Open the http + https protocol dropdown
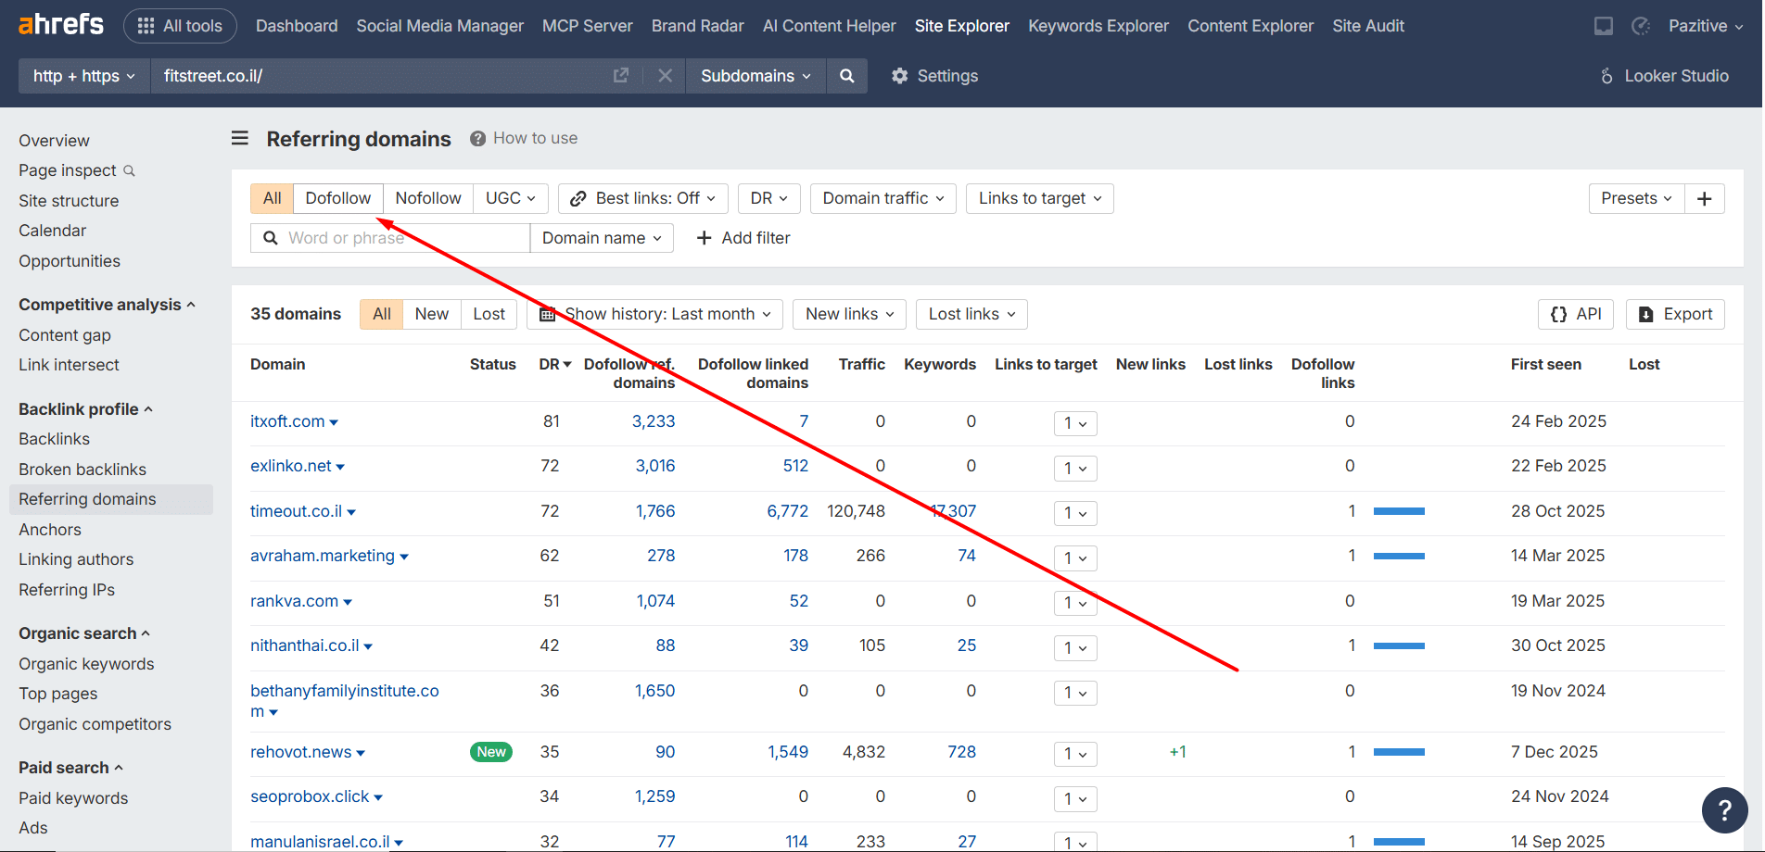The image size is (1765, 852). [84, 76]
